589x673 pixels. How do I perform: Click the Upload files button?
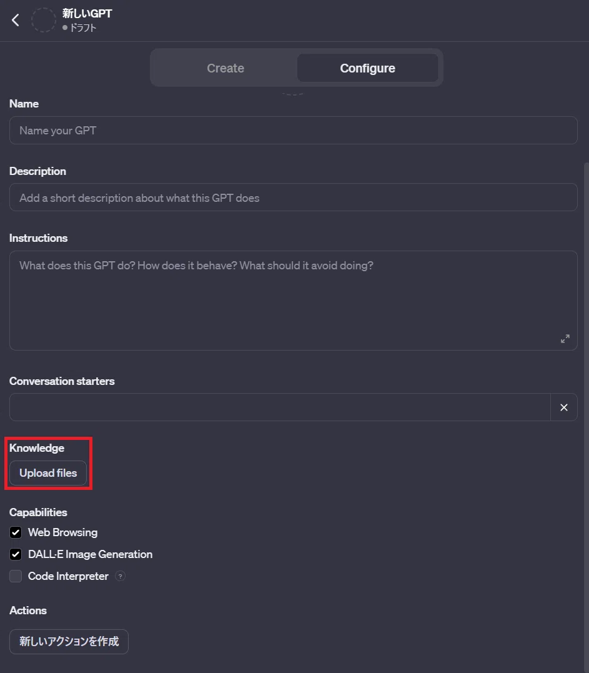[48, 473]
